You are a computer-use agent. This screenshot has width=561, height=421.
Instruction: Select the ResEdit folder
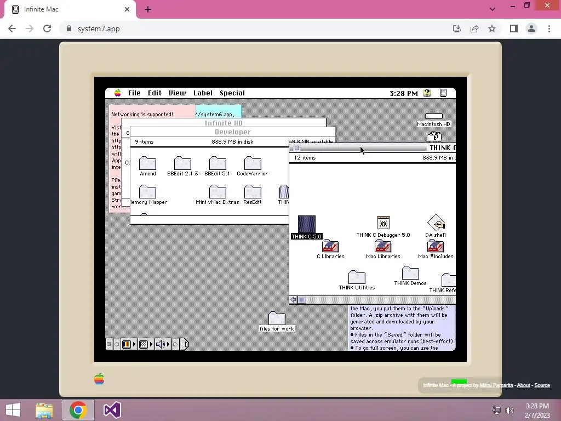(253, 192)
